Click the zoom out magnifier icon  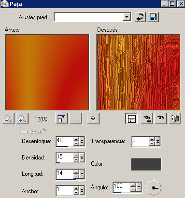[8, 119]
